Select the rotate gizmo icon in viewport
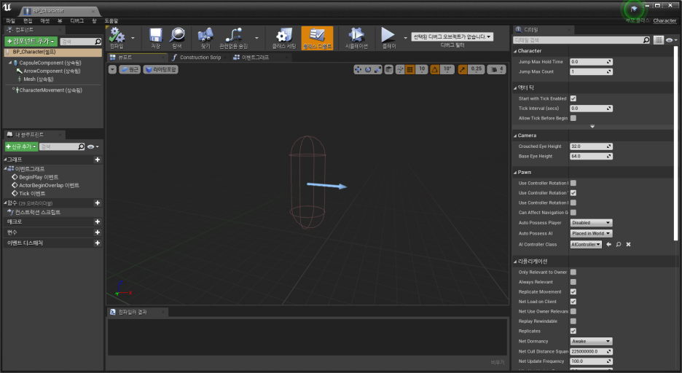This screenshot has height=373, width=682. 368,69
